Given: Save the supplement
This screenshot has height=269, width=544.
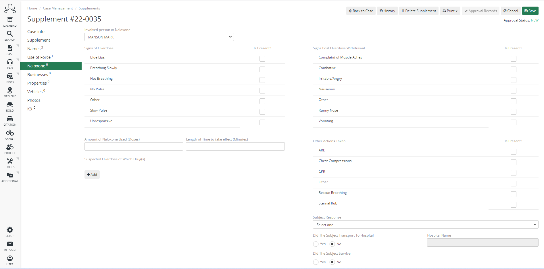Looking at the screenshot, I should coord(530,11).
